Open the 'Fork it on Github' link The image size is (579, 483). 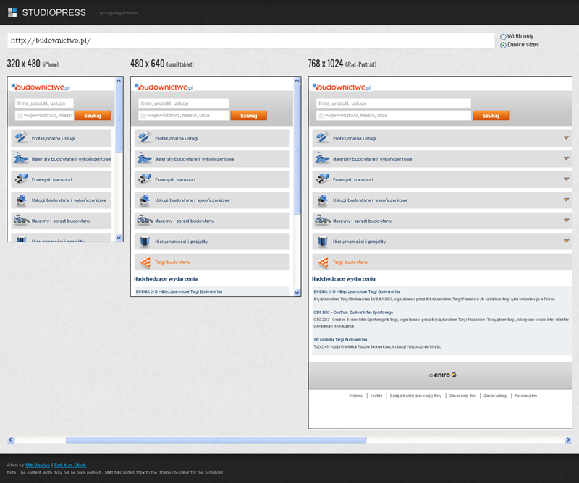(x=70, y=465)
